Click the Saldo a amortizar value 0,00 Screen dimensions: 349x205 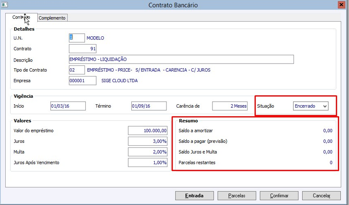coord(328,131)
